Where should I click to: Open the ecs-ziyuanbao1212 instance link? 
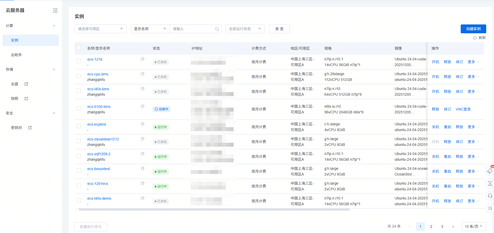[103, 139]
